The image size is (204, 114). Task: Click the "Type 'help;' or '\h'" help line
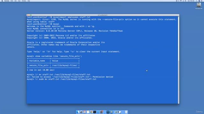(x=73, y=52)
